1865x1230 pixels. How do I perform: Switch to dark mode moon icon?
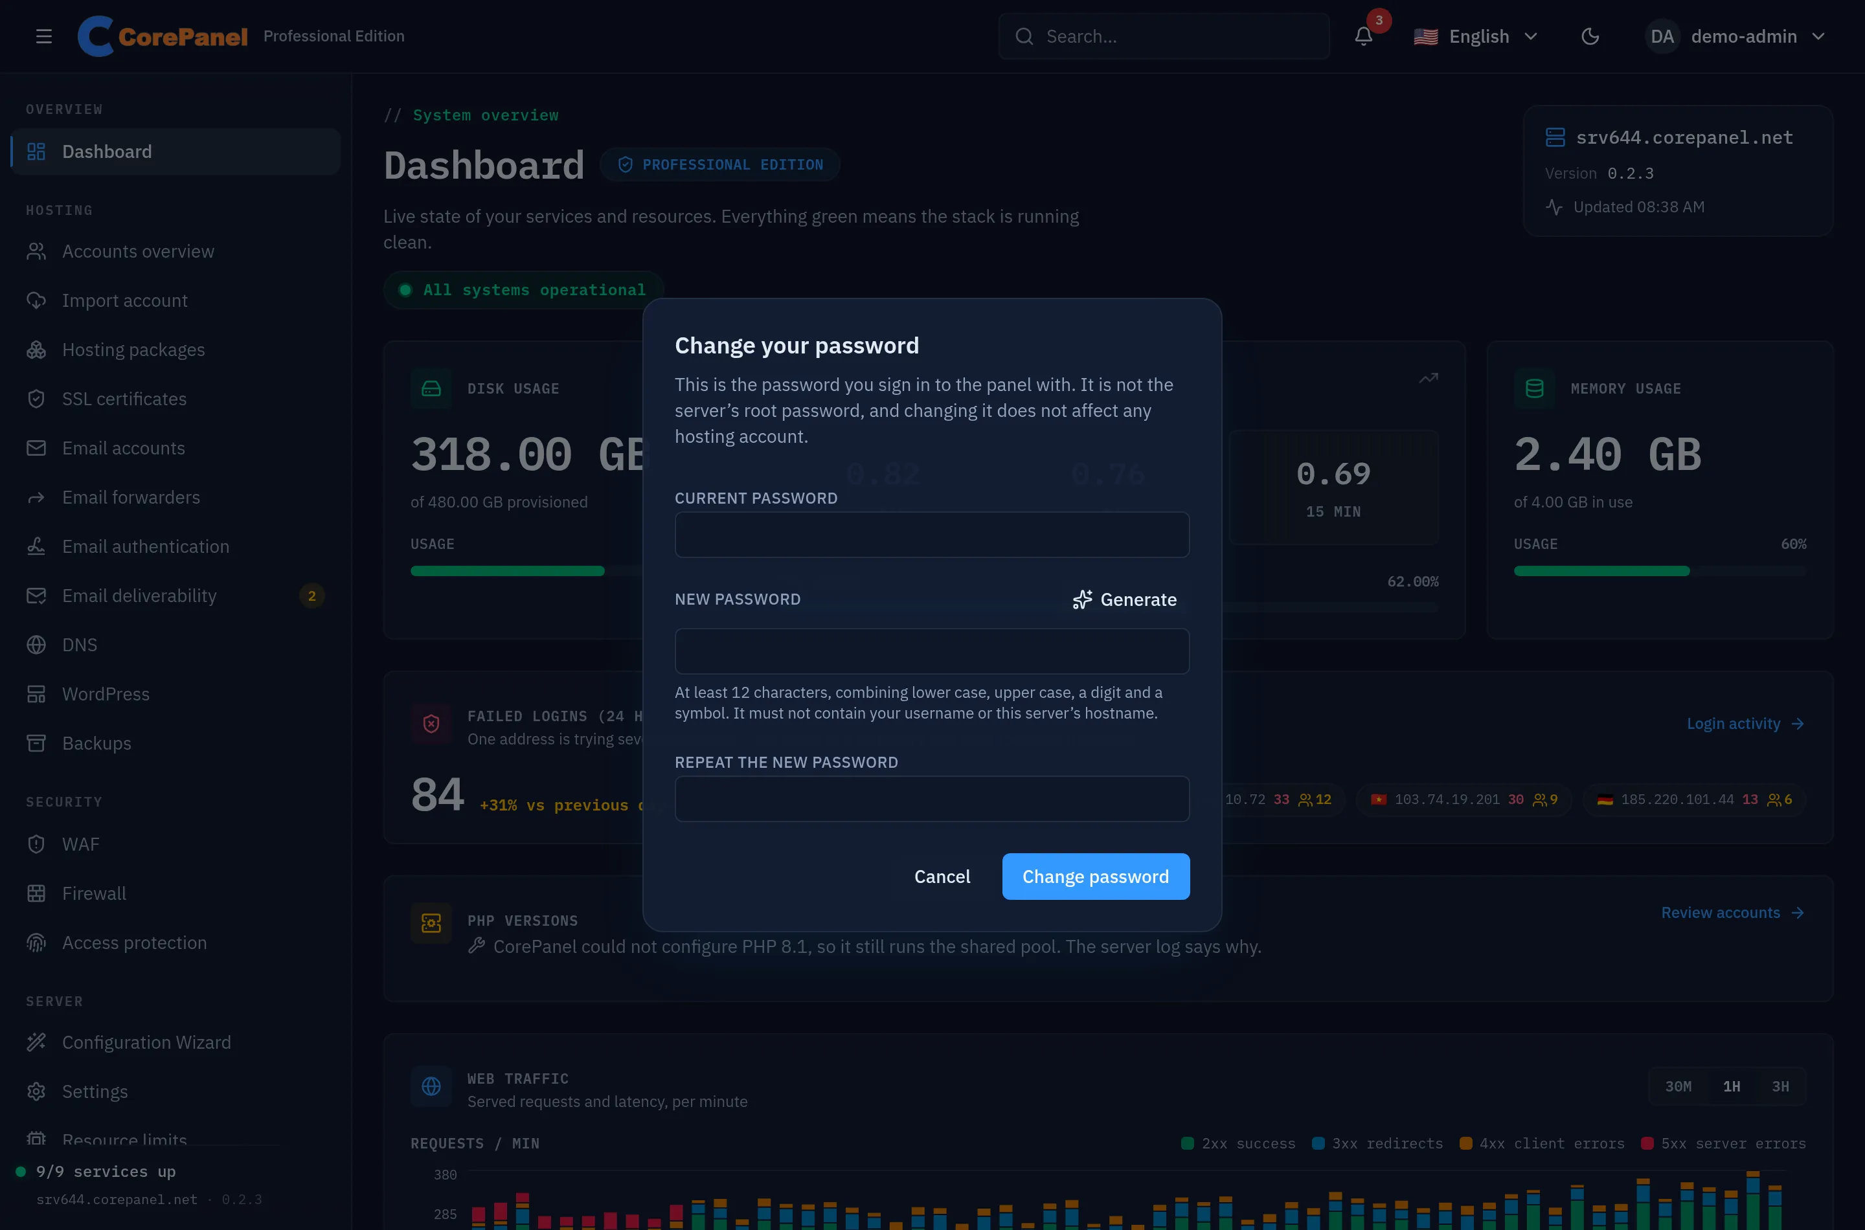tap(1590, 36)
